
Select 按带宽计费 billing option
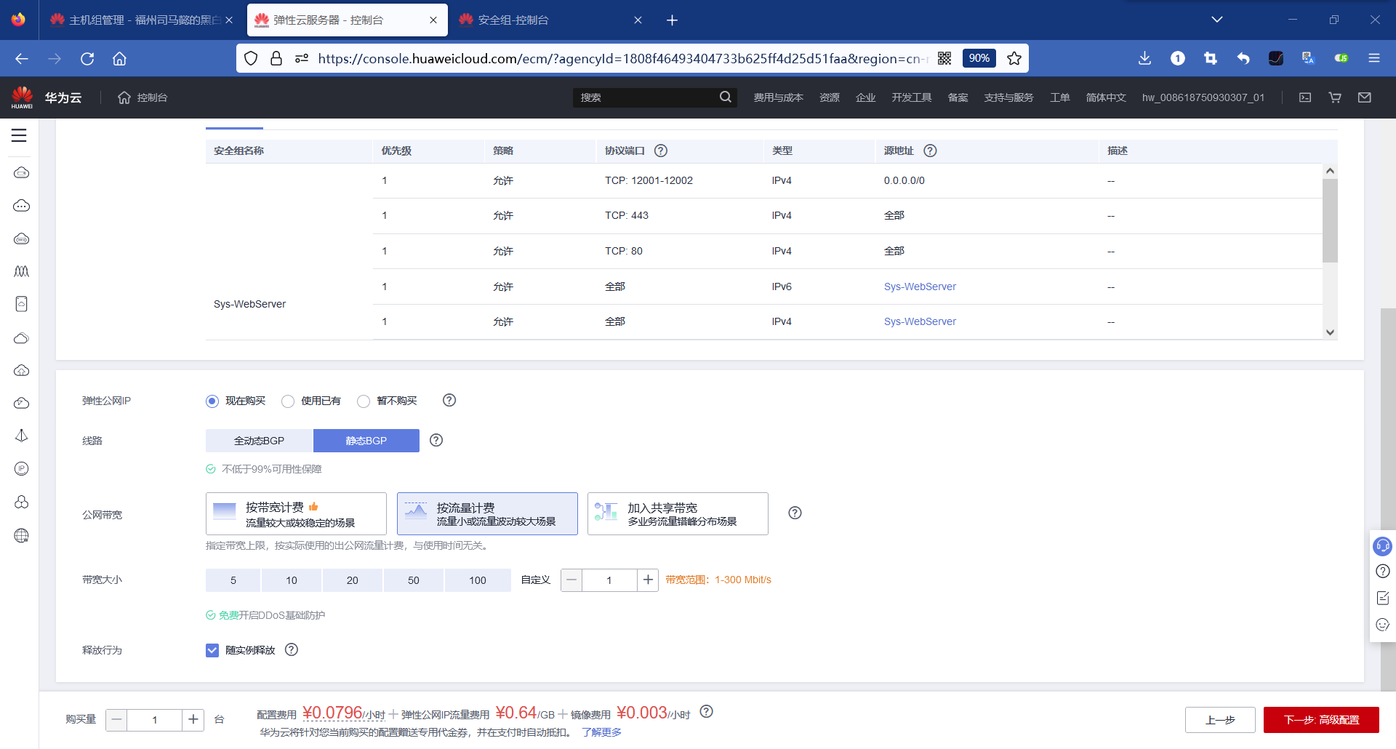pos(296,514)
